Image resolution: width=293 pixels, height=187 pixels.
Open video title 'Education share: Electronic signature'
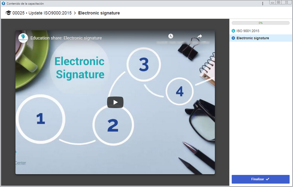(66, 38)
